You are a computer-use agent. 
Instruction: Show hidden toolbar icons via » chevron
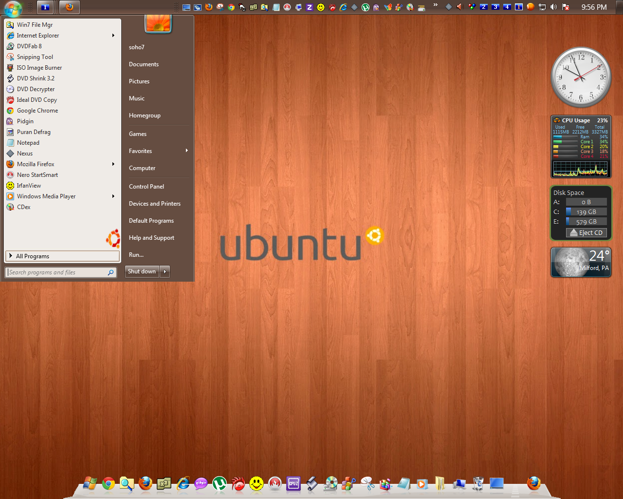coord(435,5)
